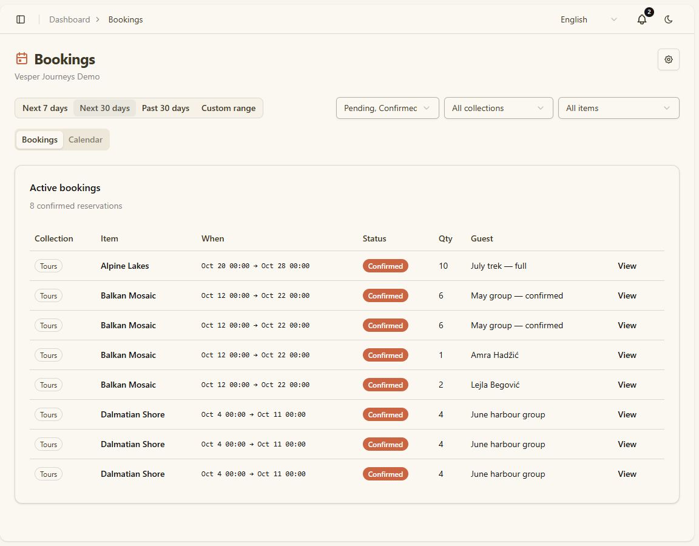This screenshot has height=546, width=699.
Task: Click the Alpine Lakes item name
Action: 125,266
